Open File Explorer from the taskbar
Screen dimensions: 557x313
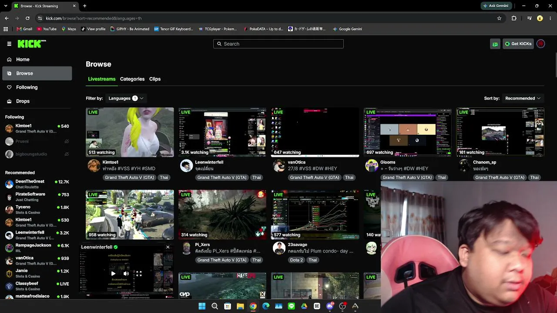point(240,306)
